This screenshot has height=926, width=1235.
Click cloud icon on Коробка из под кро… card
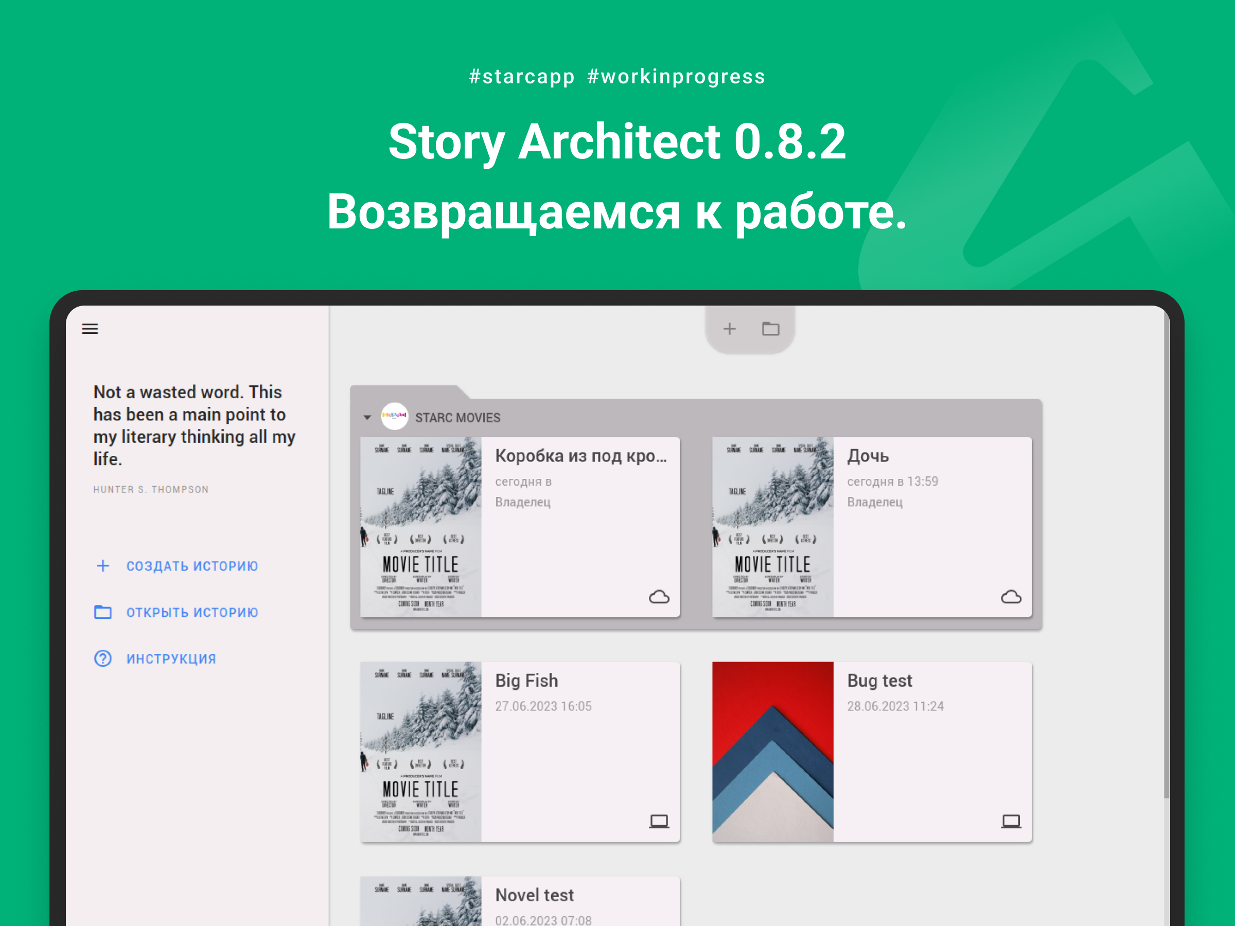coord(659,597)
